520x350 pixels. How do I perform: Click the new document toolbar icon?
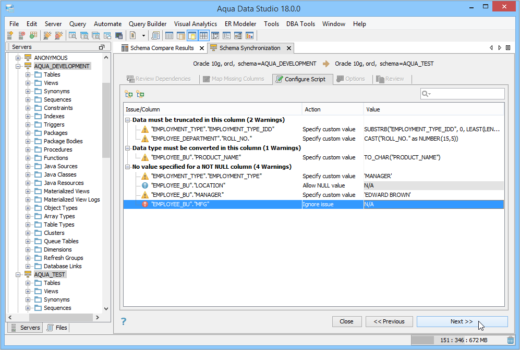tap(133, 35)
